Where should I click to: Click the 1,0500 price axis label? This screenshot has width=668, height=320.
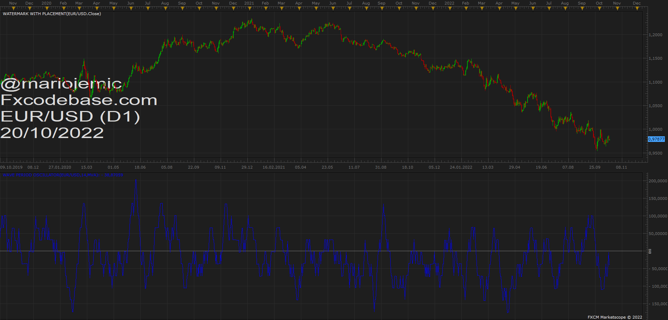coord(655,106)
